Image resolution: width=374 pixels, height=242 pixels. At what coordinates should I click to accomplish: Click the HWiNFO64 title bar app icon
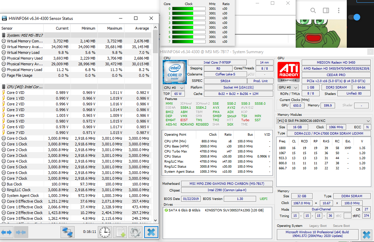[4, 19]
